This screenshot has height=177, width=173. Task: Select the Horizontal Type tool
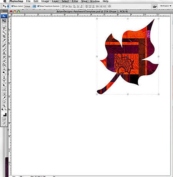click(x=4, y=82)
